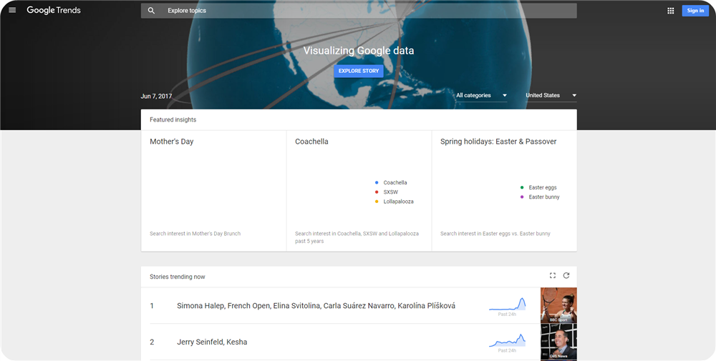Open the BBC Sport tennis thumbnail

tap(559, 305)
